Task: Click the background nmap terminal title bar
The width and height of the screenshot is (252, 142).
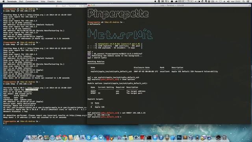Action: (45, 6)
